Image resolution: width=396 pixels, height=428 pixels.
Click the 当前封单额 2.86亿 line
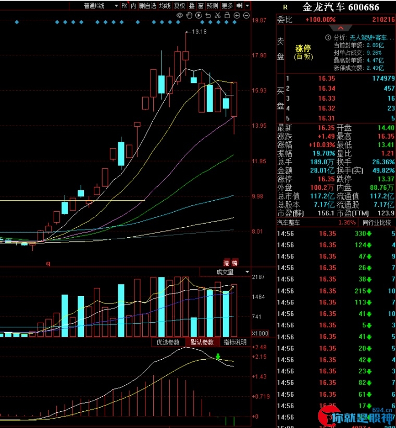click(x=359, y=45)
